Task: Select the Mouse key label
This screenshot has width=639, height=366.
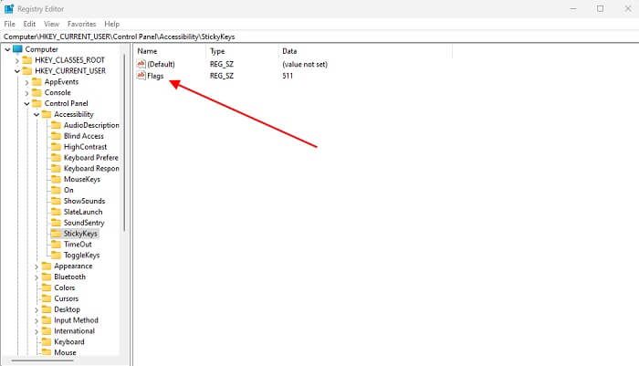Action: (65, 353)
